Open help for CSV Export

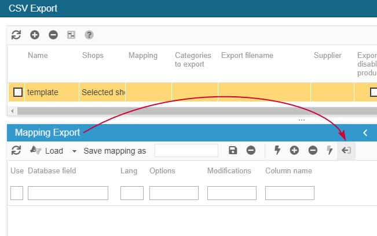tap(89, 35)
